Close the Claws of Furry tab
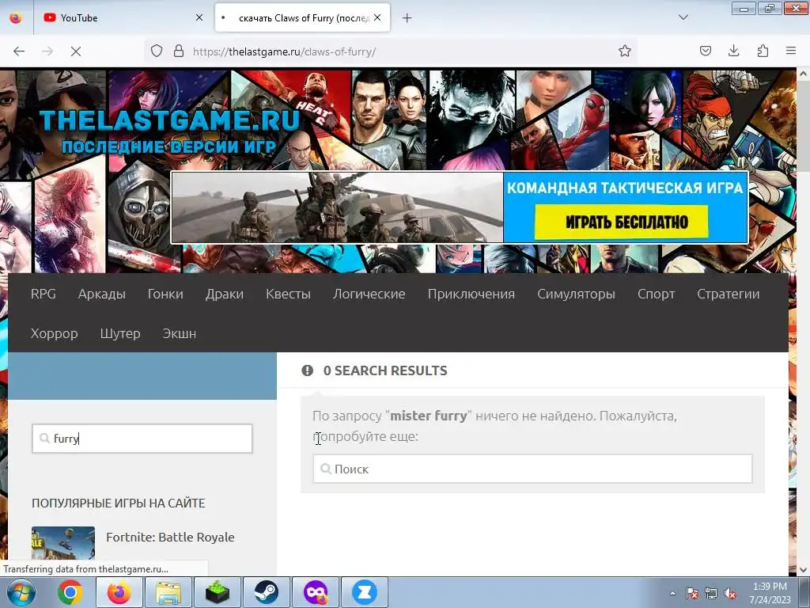810x608 pixels. pos(377,17)
